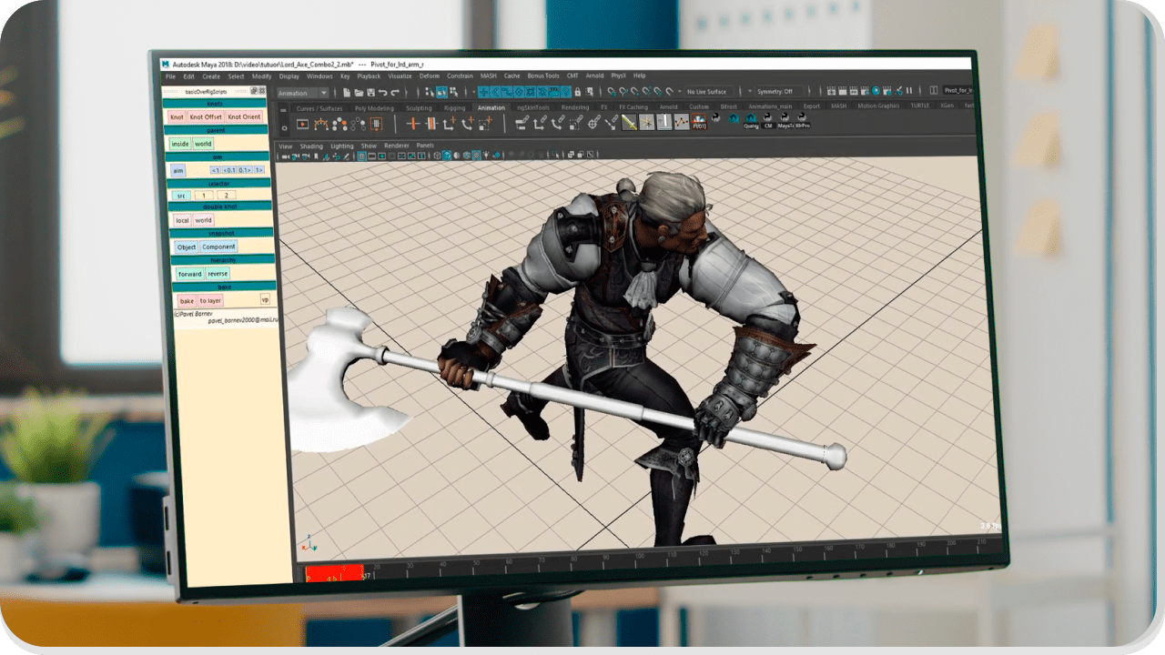Click the inside parent button
The image size is (1165, 655).
[x=180, y=144]
